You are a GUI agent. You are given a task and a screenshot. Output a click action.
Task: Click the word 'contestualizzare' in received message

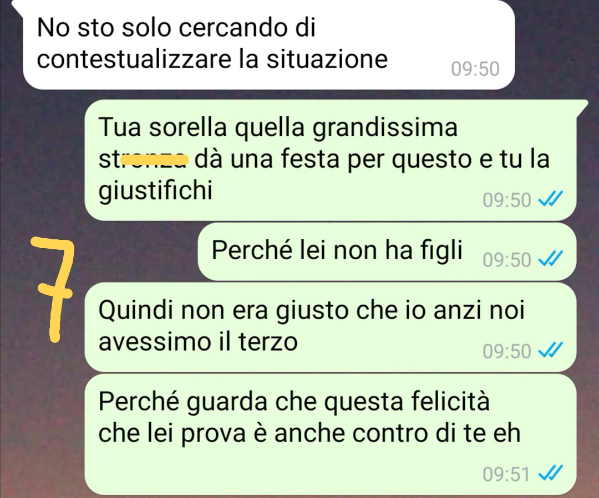pyautogui.click(x=134, y=59)
